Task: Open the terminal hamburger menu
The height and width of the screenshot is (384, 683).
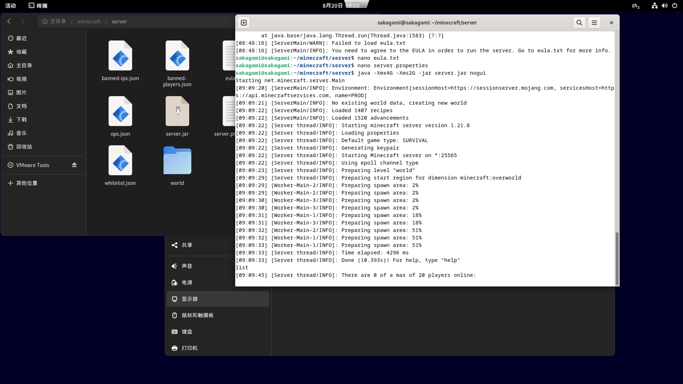Action: click(594, 23)
